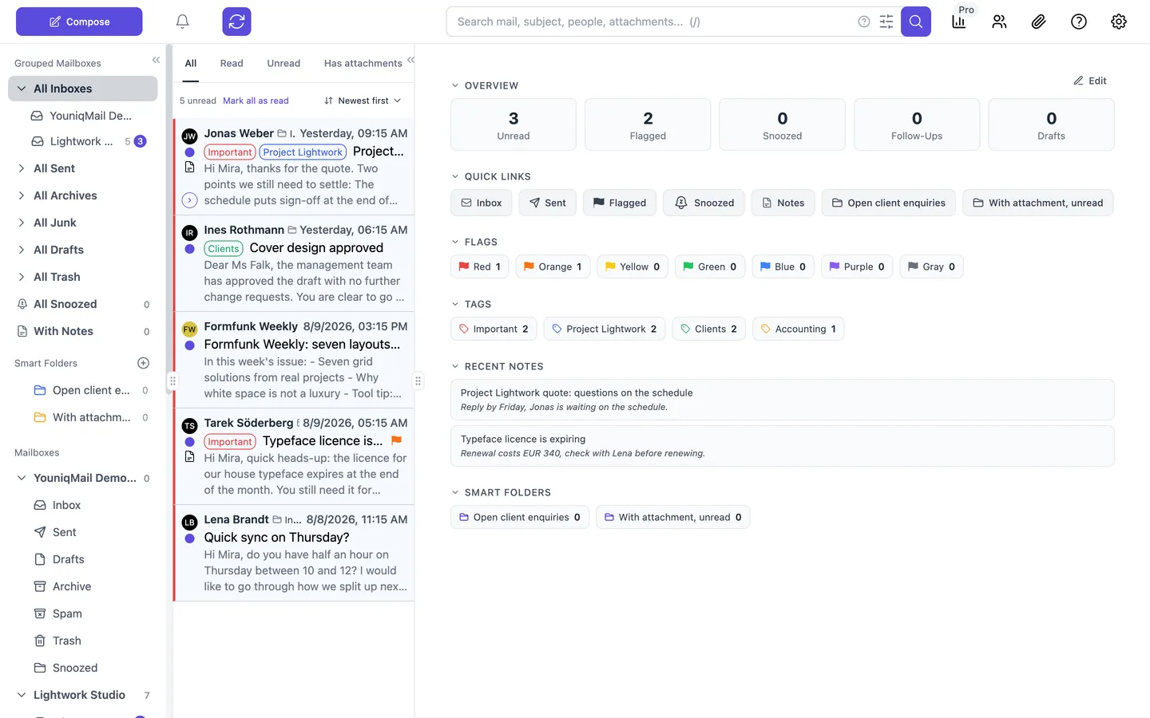The width and height of the screenshot is (1150, 718).
Task: Open the Pro statistics chart icon
Action: click(959, 22)
